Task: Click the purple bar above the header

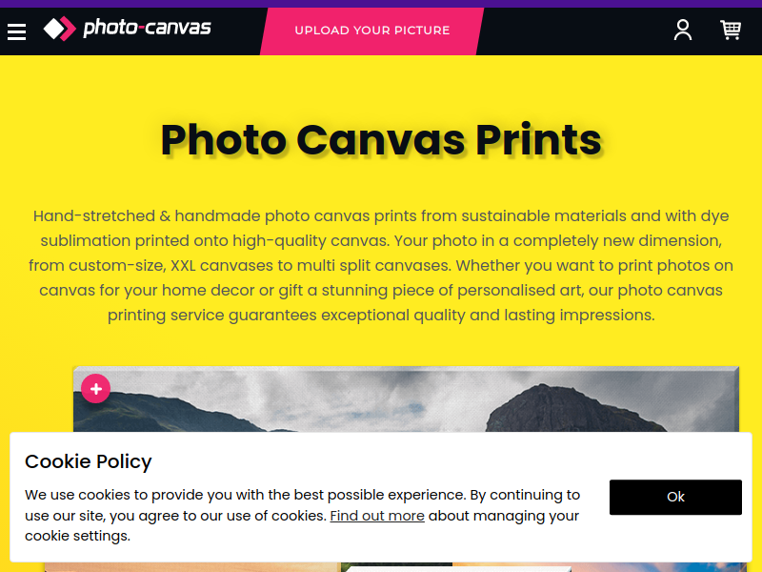Action: click(x=381, y=4)
